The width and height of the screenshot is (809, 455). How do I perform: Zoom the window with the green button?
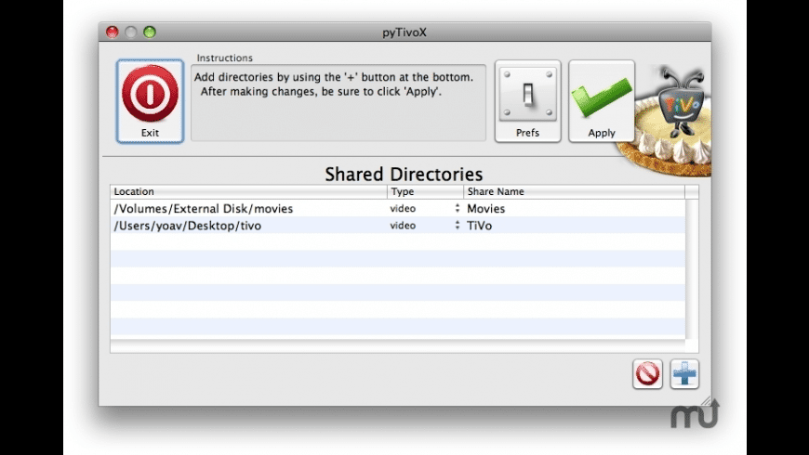pos(149,32)
